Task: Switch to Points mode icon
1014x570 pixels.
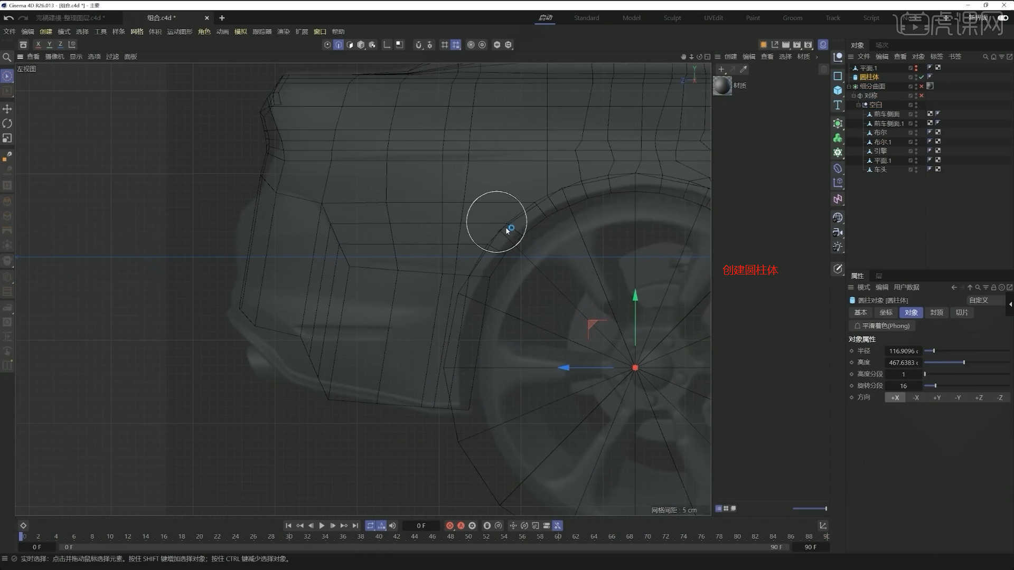Action: [x=327, y=45]
